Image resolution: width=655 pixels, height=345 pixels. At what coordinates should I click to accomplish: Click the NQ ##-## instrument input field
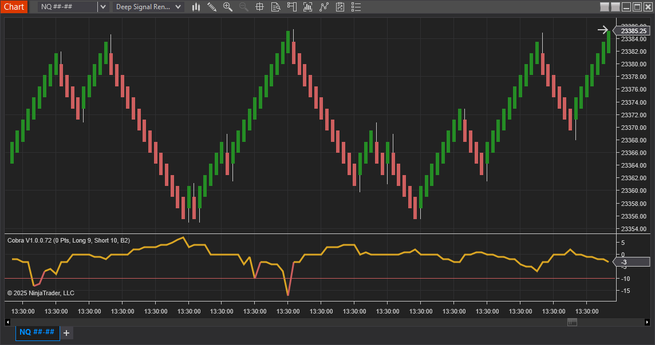click(67, 7)
